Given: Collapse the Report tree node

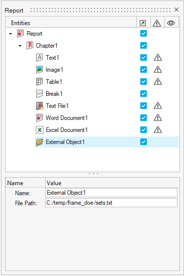Looking at the screenshot, I should (x=11, y=34).
